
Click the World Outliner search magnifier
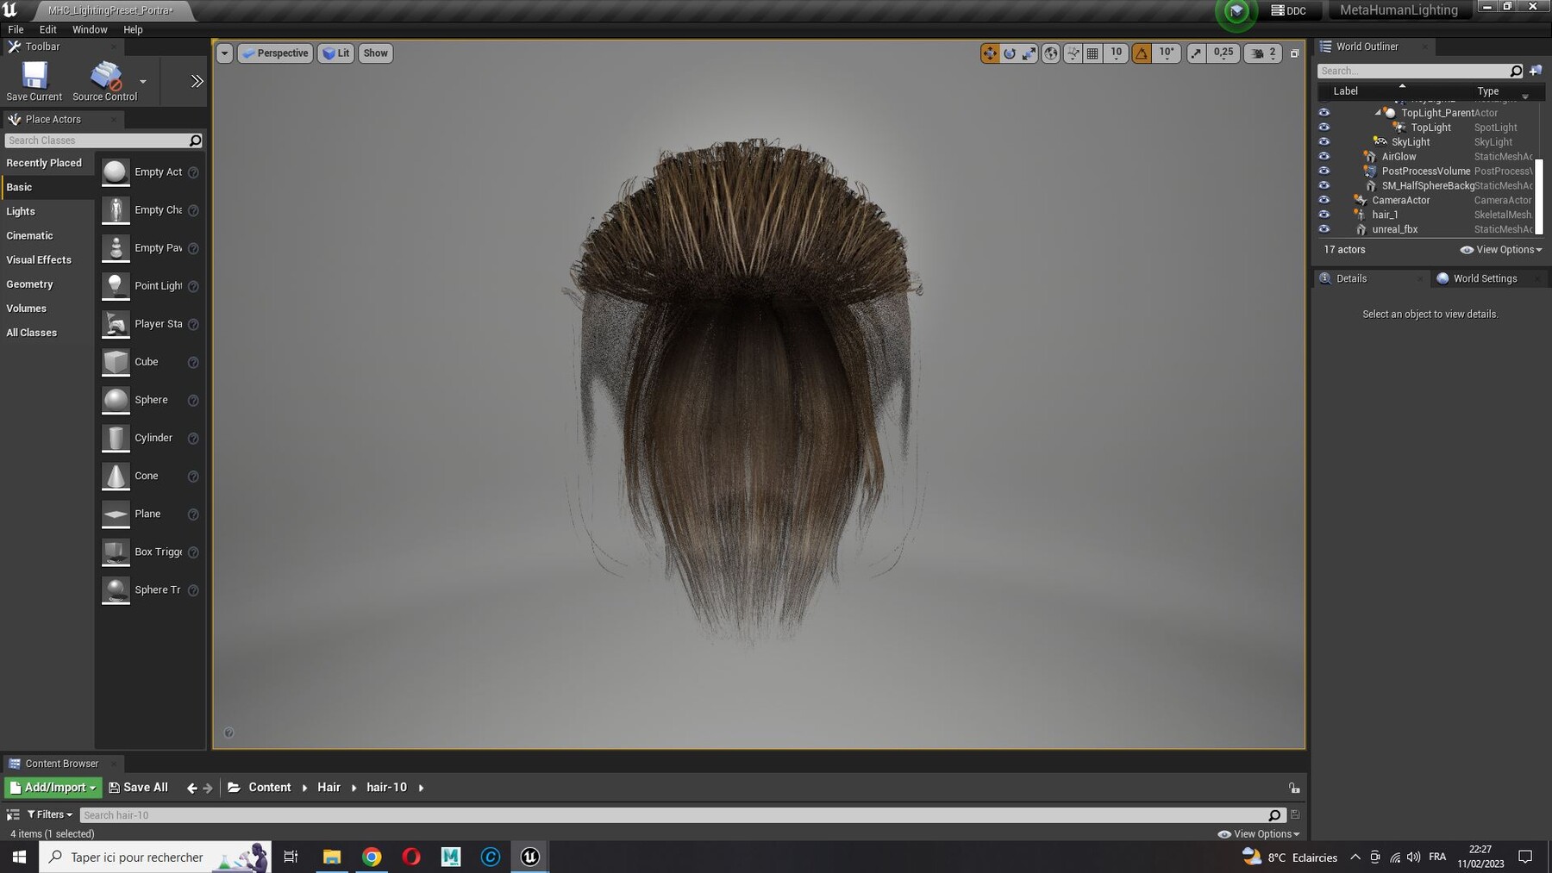coord(1516,71)
